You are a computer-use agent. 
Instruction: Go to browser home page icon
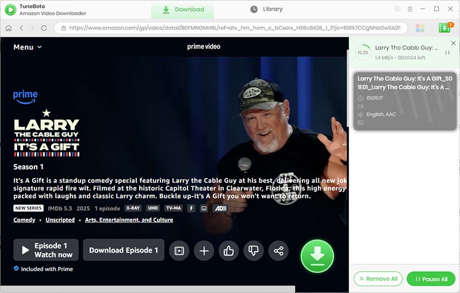pos(9,28)
